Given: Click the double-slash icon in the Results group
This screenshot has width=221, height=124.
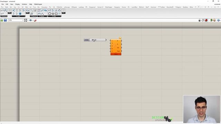Looking at the screenshot, I should (x=32, y=14).
